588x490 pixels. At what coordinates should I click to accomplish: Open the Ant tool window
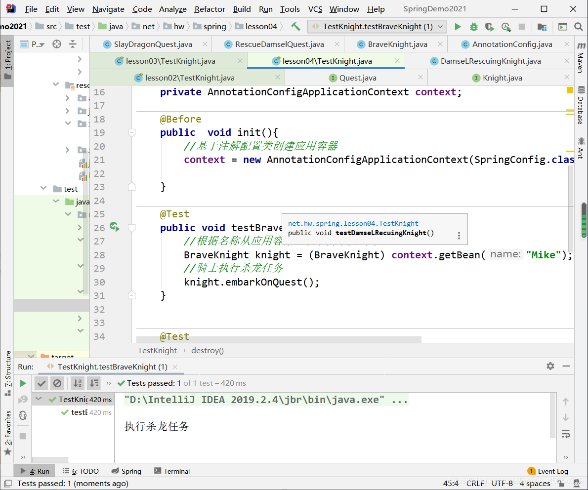tap(581, 149)
